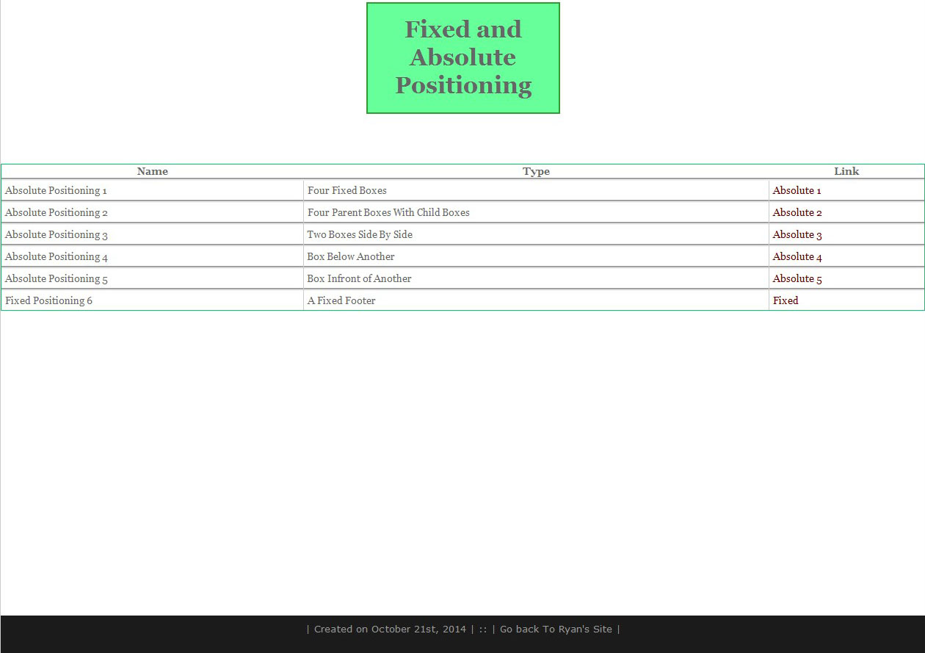The width and height of the screenshot is (925, 653).
Task: Click the Name column header
Action: coord(153,171)
